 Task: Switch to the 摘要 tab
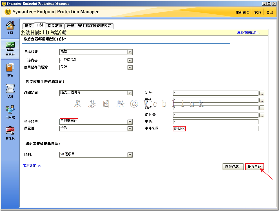point(28,26)
